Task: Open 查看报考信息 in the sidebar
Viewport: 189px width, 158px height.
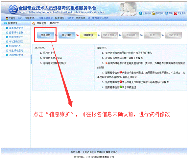Action: tap(16, 33)
